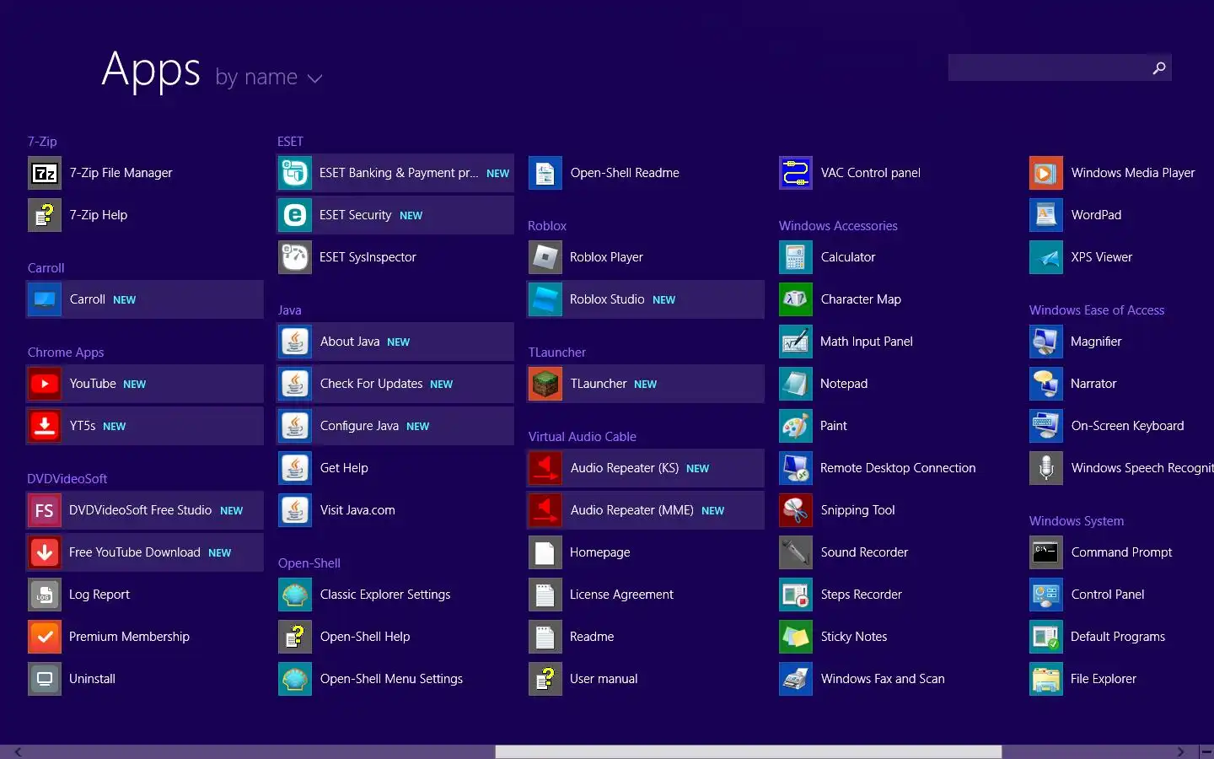Image resolution: width=1214 pixels, height=759 pixels.
Task: Open Sound Recorder icon
Action: (796, 552)
